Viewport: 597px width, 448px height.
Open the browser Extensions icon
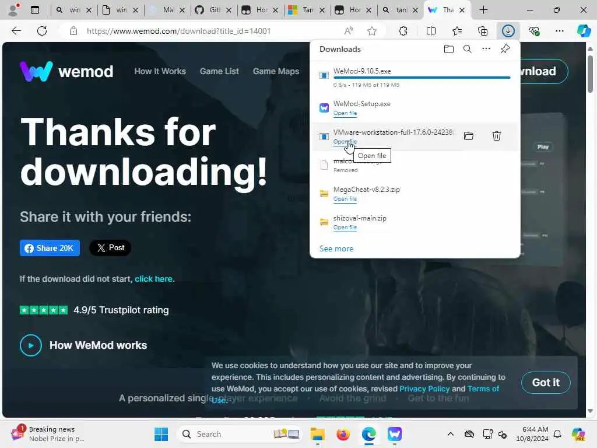point(403,31)
